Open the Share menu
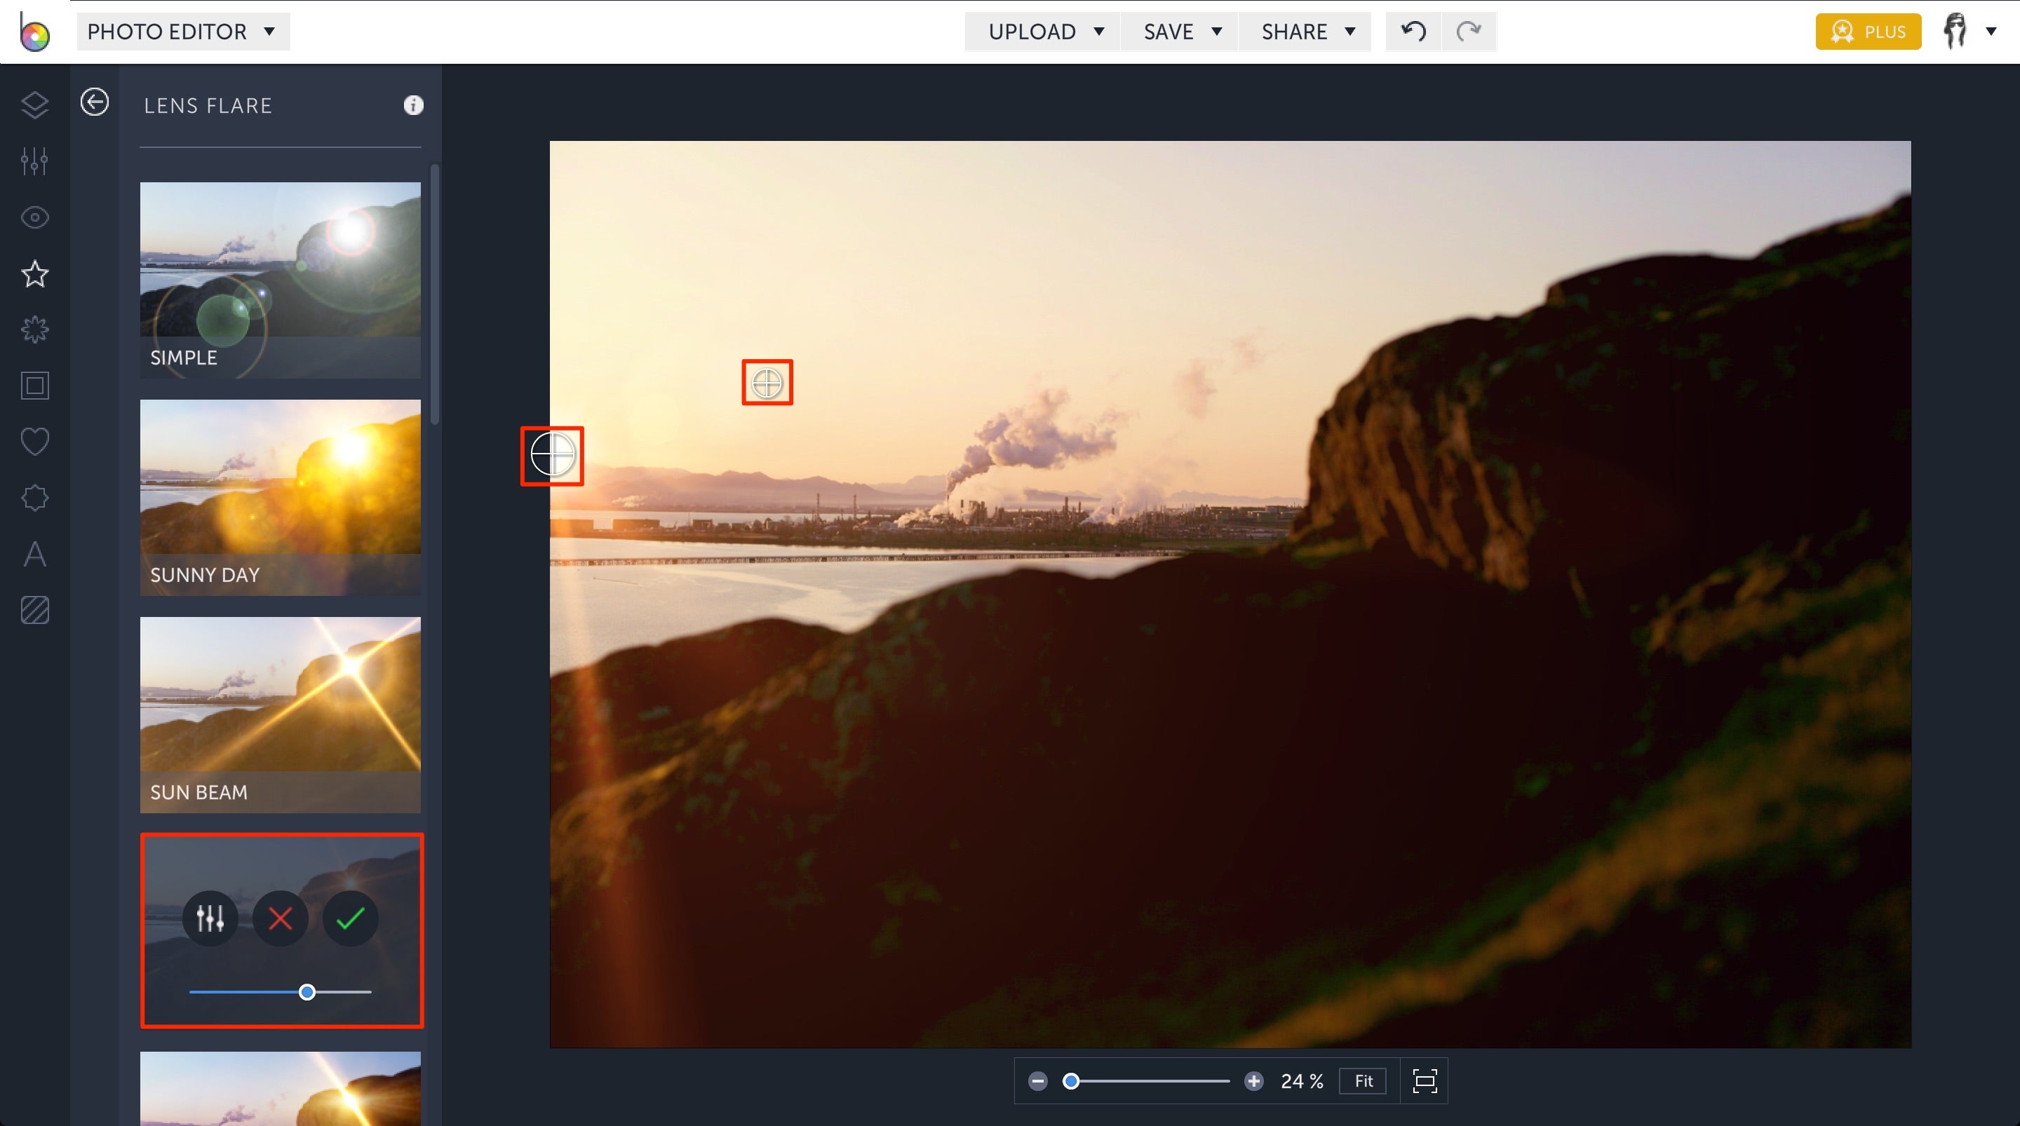2020x1126 pixels. click(1307, 32)
